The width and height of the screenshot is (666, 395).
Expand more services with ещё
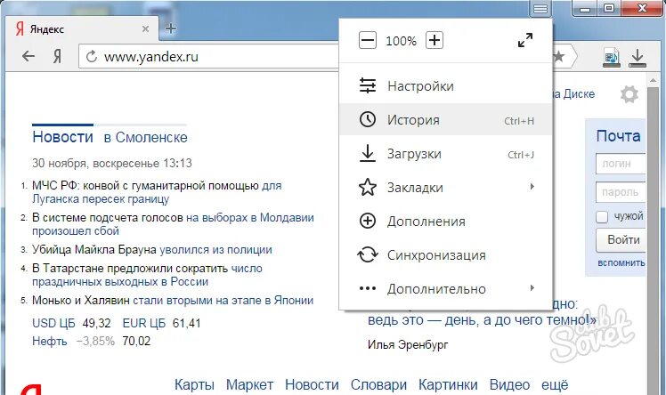tap(555, 385)
